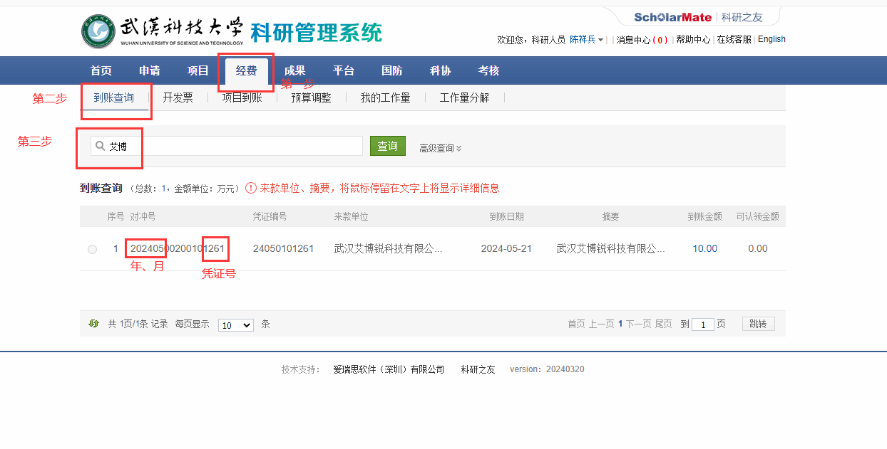Click the 10.00 到账金额 amount link
887x449 pixels.
[704, 248]
